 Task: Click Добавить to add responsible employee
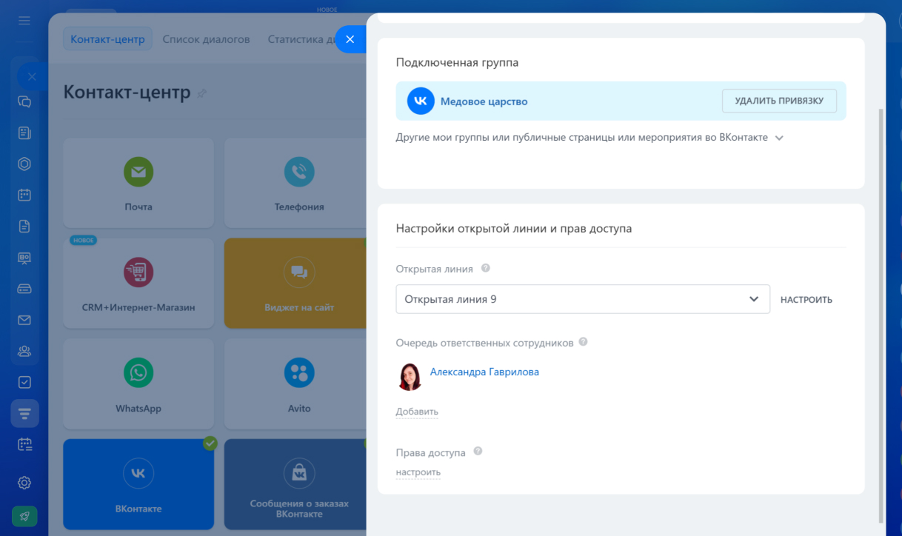417,412
